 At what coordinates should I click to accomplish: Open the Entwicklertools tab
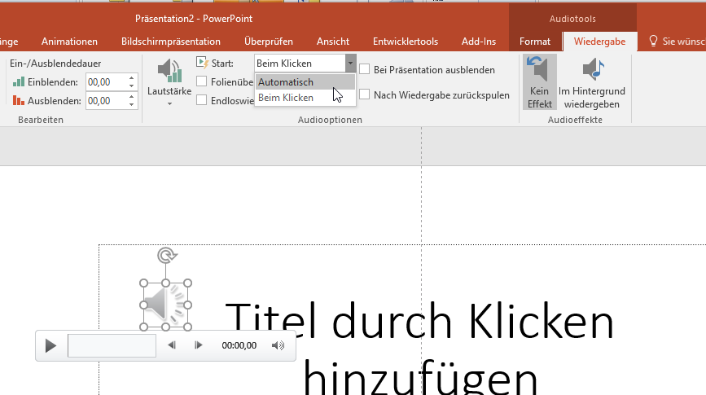tap(406, 42)
